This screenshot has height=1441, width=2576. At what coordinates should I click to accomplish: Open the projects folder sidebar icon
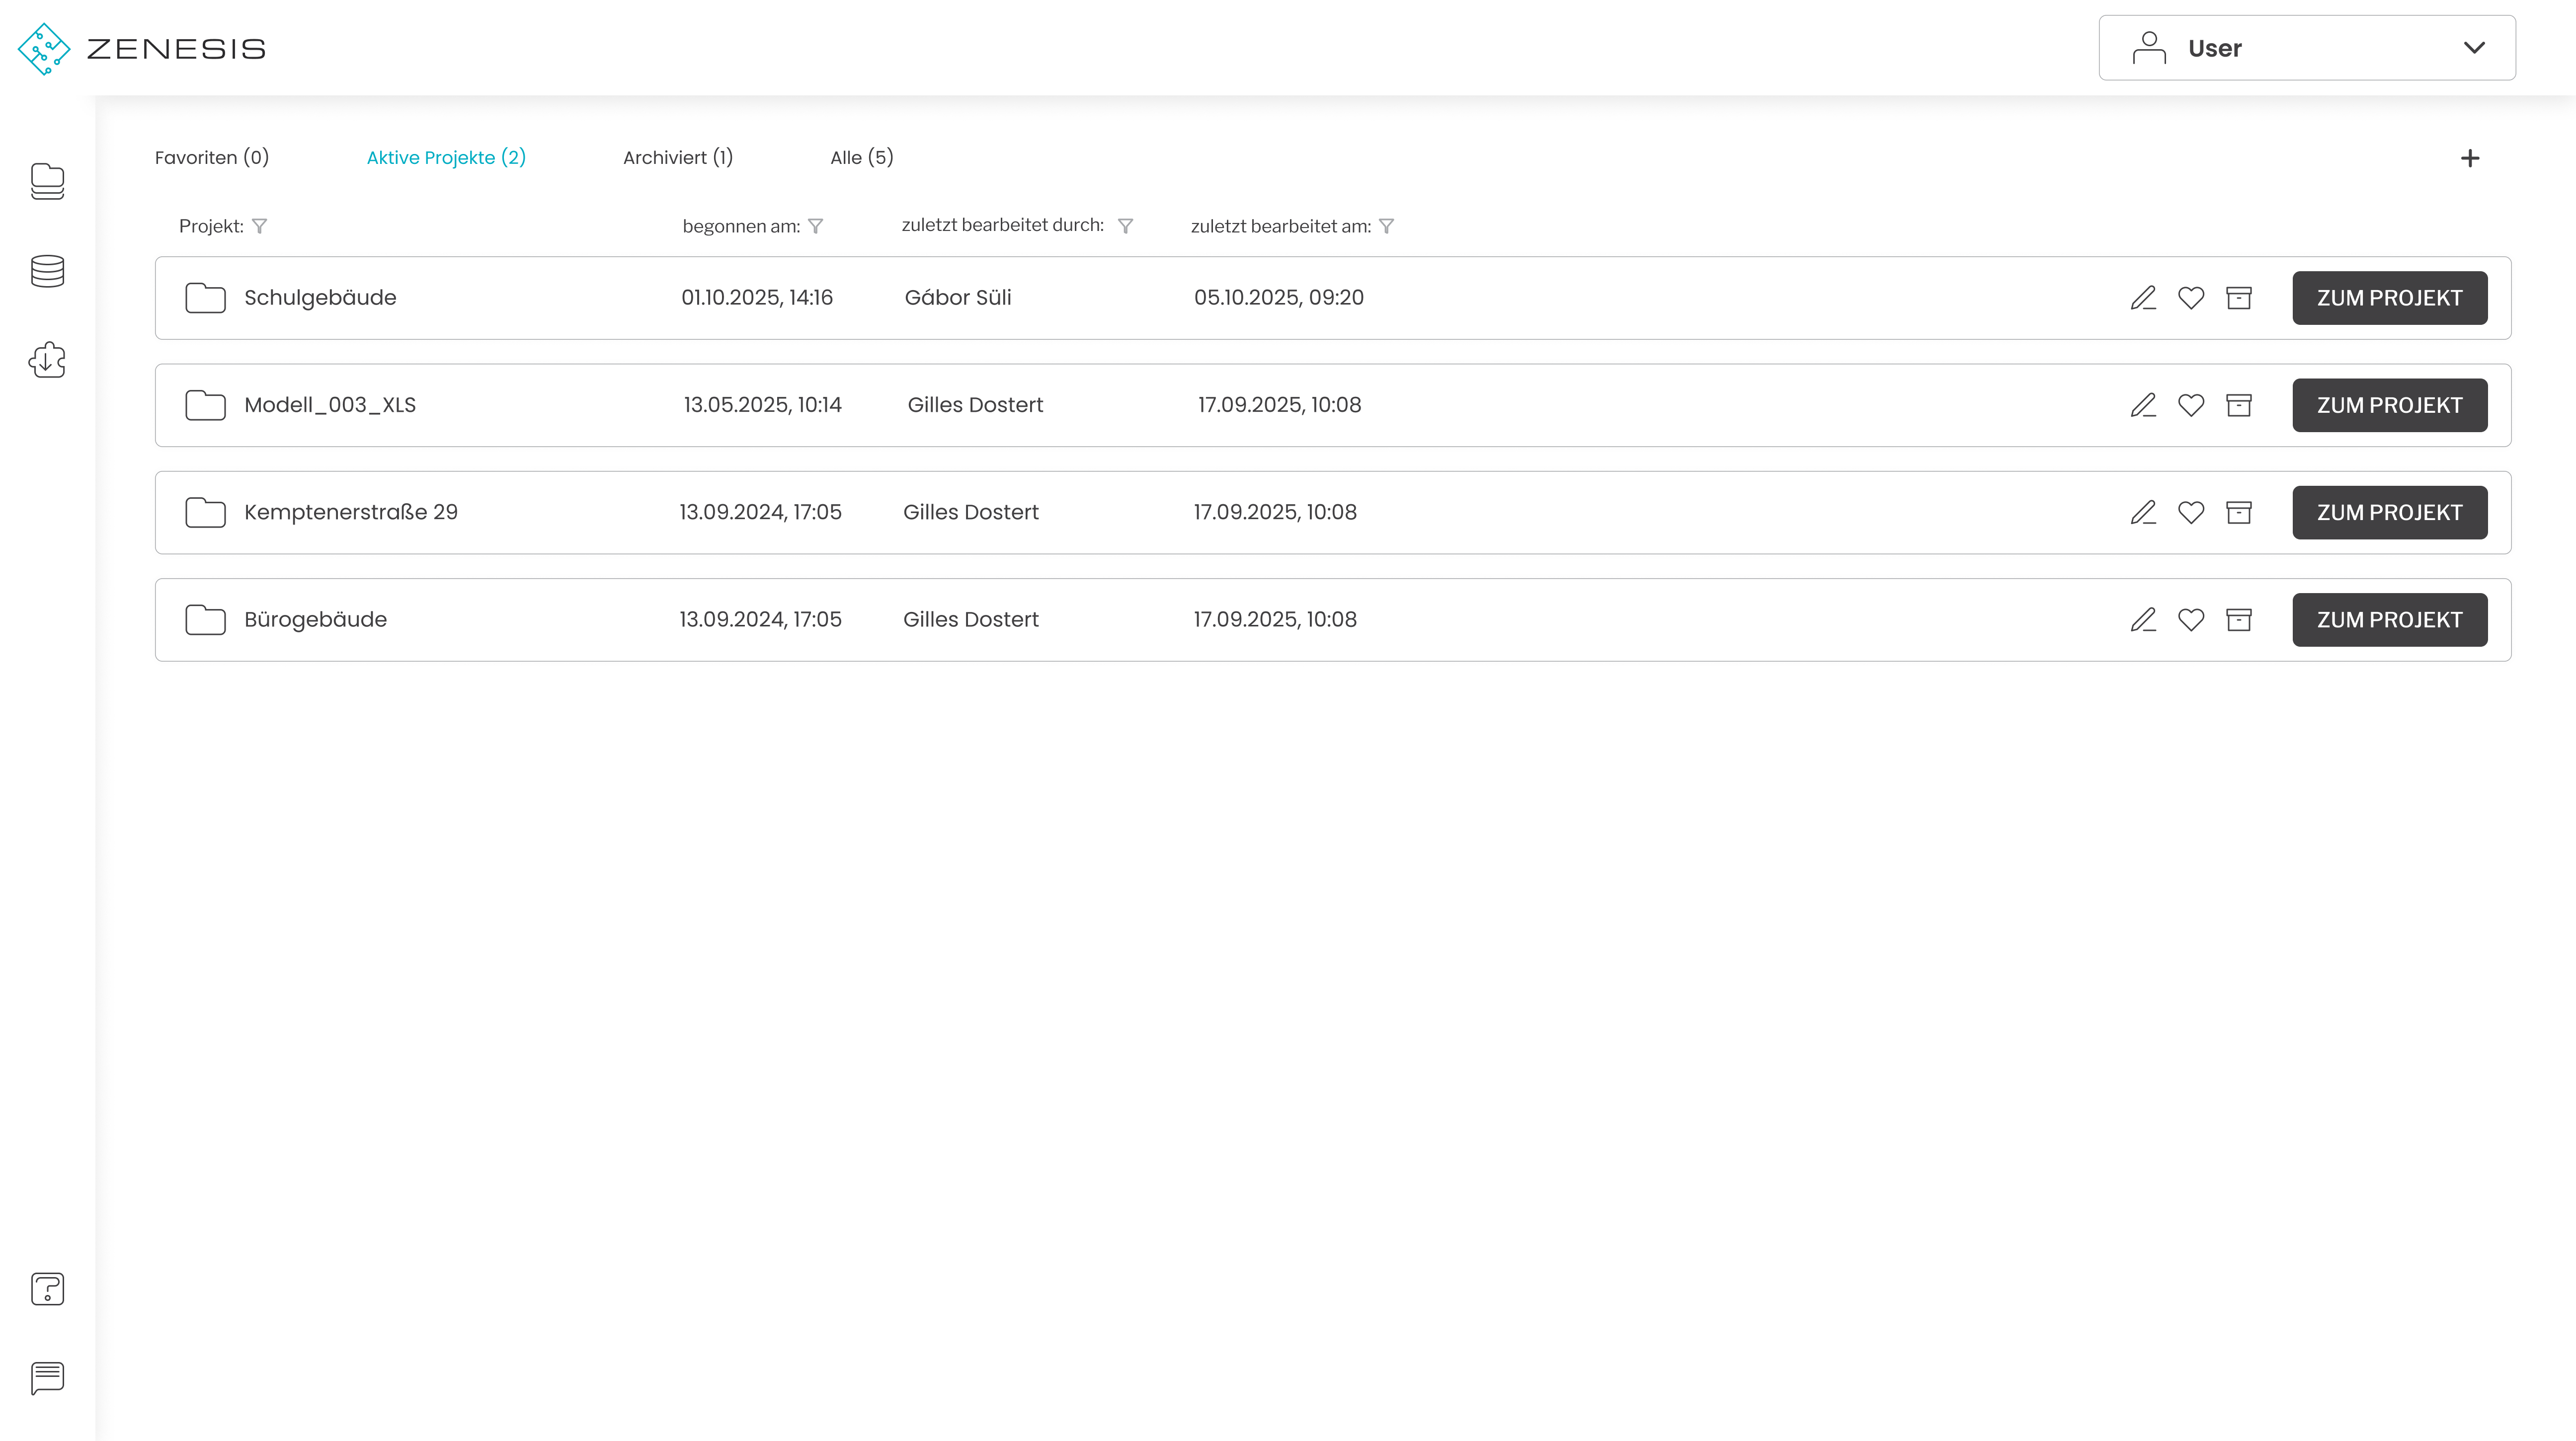click(47, 182)
